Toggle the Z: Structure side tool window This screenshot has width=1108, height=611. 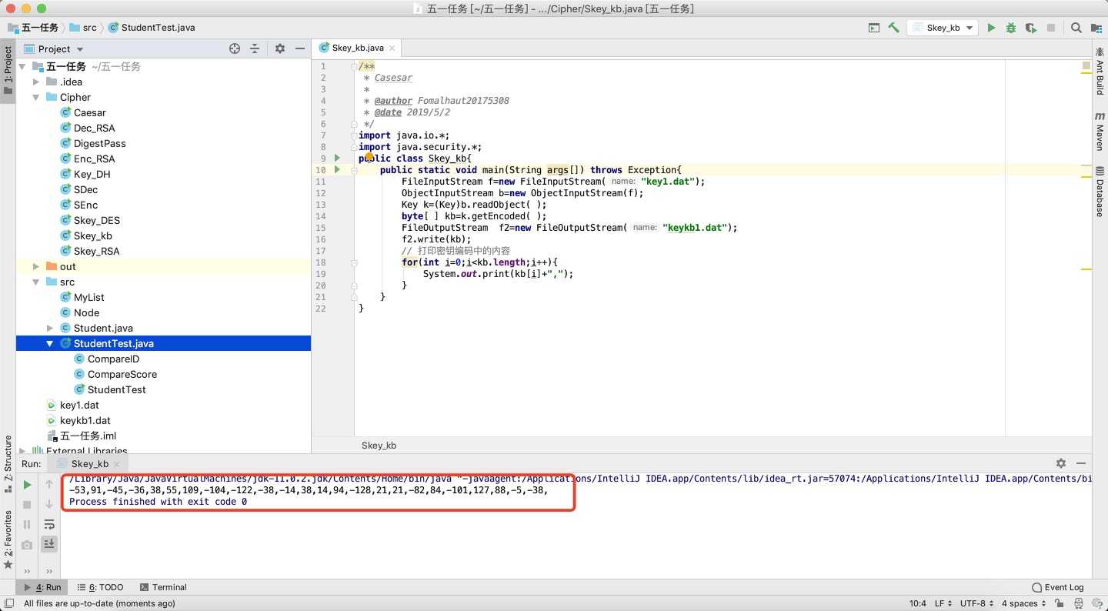(8, 464)
